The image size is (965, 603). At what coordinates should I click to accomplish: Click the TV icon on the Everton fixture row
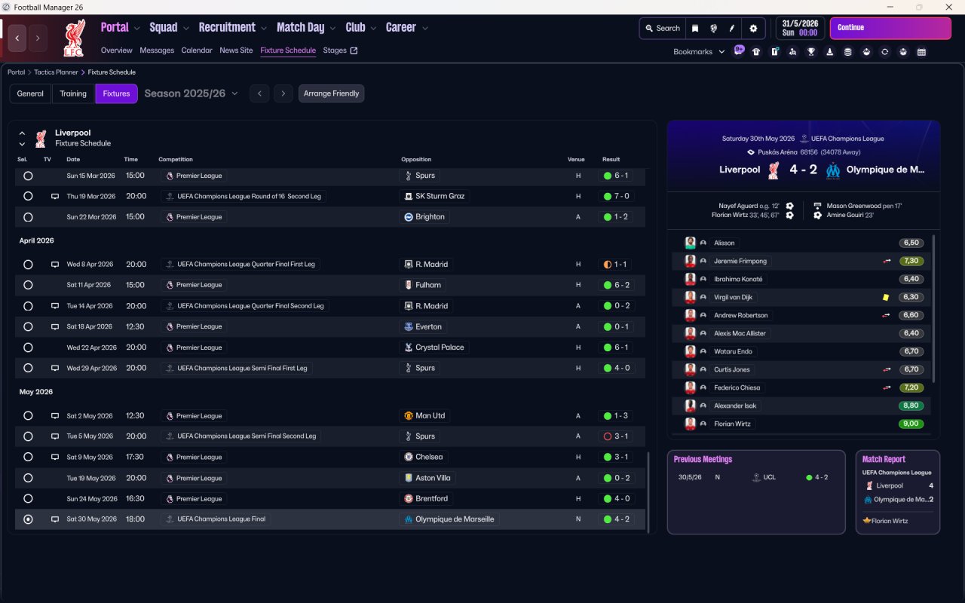[54, 326]
